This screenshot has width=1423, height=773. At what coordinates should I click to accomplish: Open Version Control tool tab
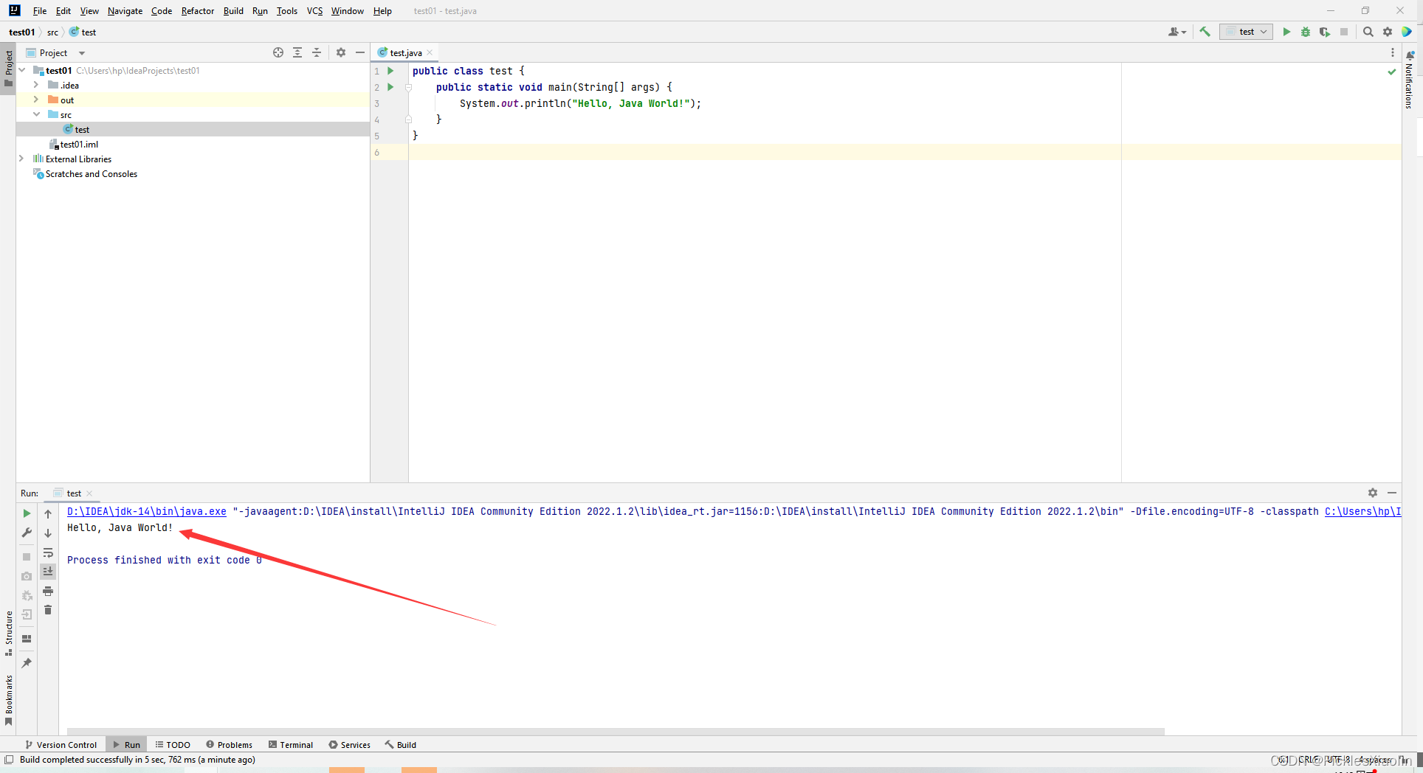61,745
